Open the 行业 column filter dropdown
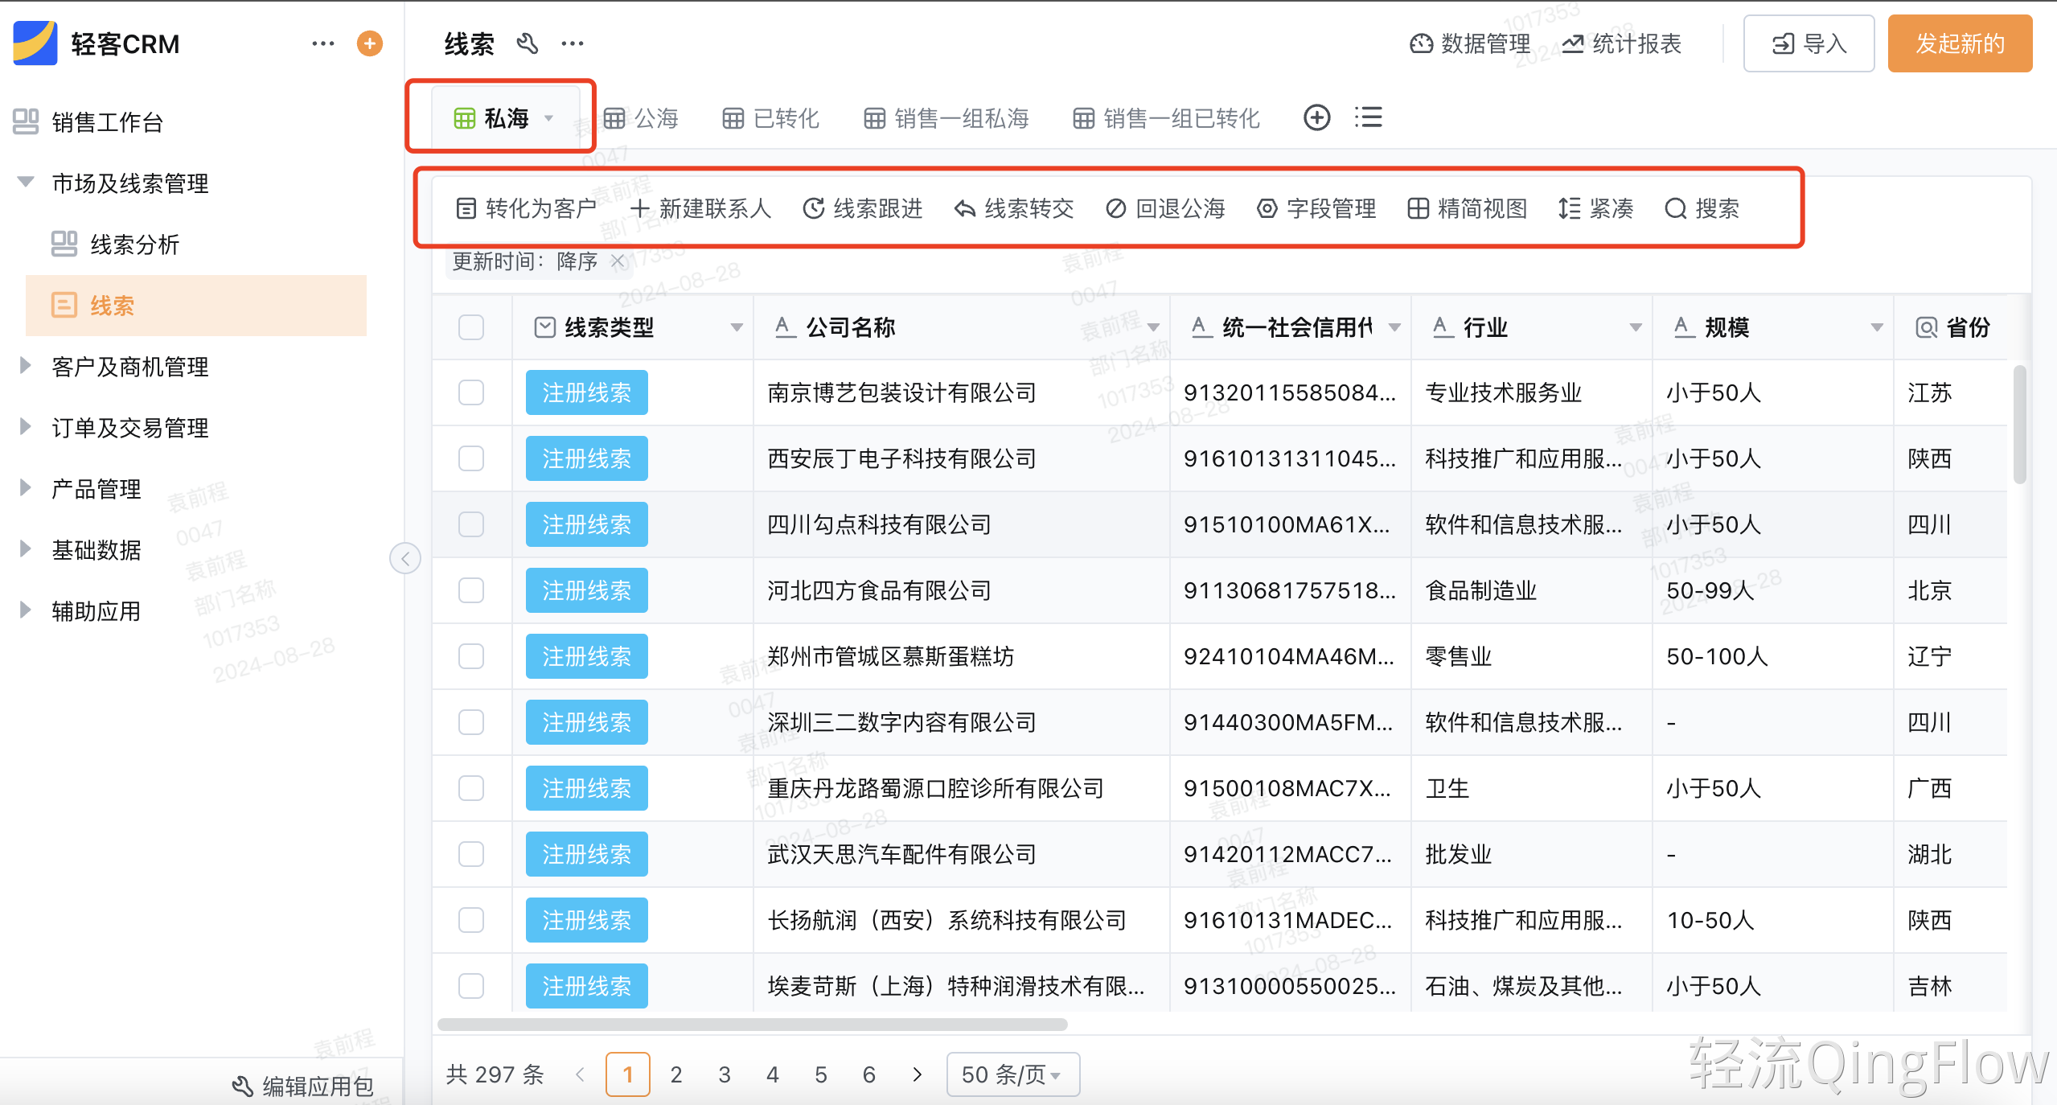This screenshot has width=2057, height=1105. click(x=1635, y=327)
